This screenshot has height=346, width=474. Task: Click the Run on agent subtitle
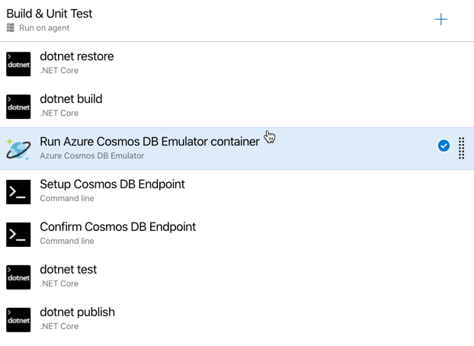44,28
